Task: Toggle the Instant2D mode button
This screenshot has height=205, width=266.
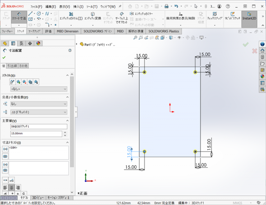Action: (249, 16)
